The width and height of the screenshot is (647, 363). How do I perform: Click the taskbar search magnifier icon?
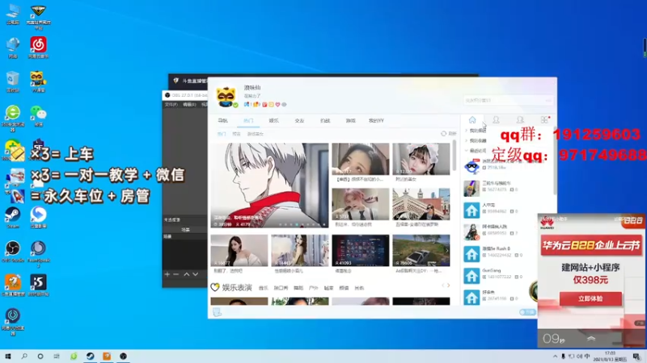24,356
